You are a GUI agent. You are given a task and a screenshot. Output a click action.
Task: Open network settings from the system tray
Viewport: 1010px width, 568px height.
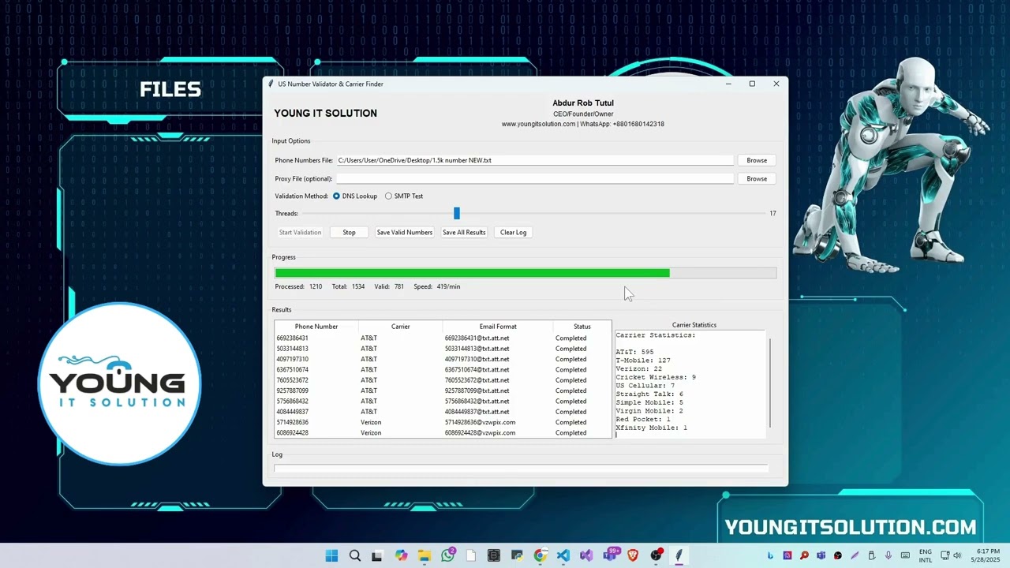point(945,555)
